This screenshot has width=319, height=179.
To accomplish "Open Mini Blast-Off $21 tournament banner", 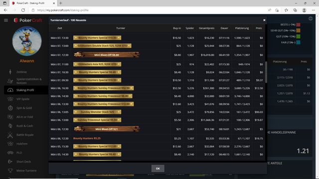I will coord(107,129).
